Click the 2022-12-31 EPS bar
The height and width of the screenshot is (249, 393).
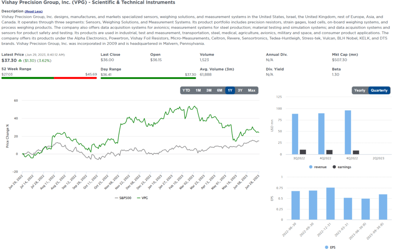330,204
